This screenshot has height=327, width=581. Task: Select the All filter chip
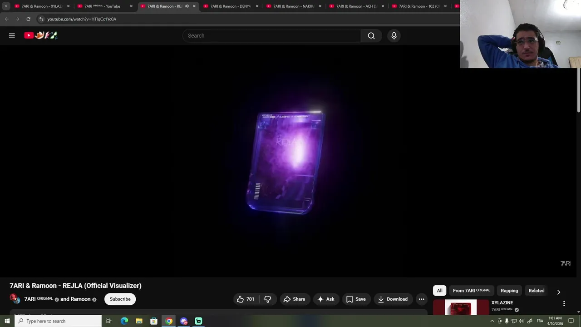[x=439, y=291]
